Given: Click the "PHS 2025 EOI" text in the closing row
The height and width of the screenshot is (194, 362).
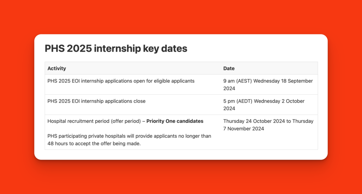Looking at the screenshot, I should [x=63, y=101].
